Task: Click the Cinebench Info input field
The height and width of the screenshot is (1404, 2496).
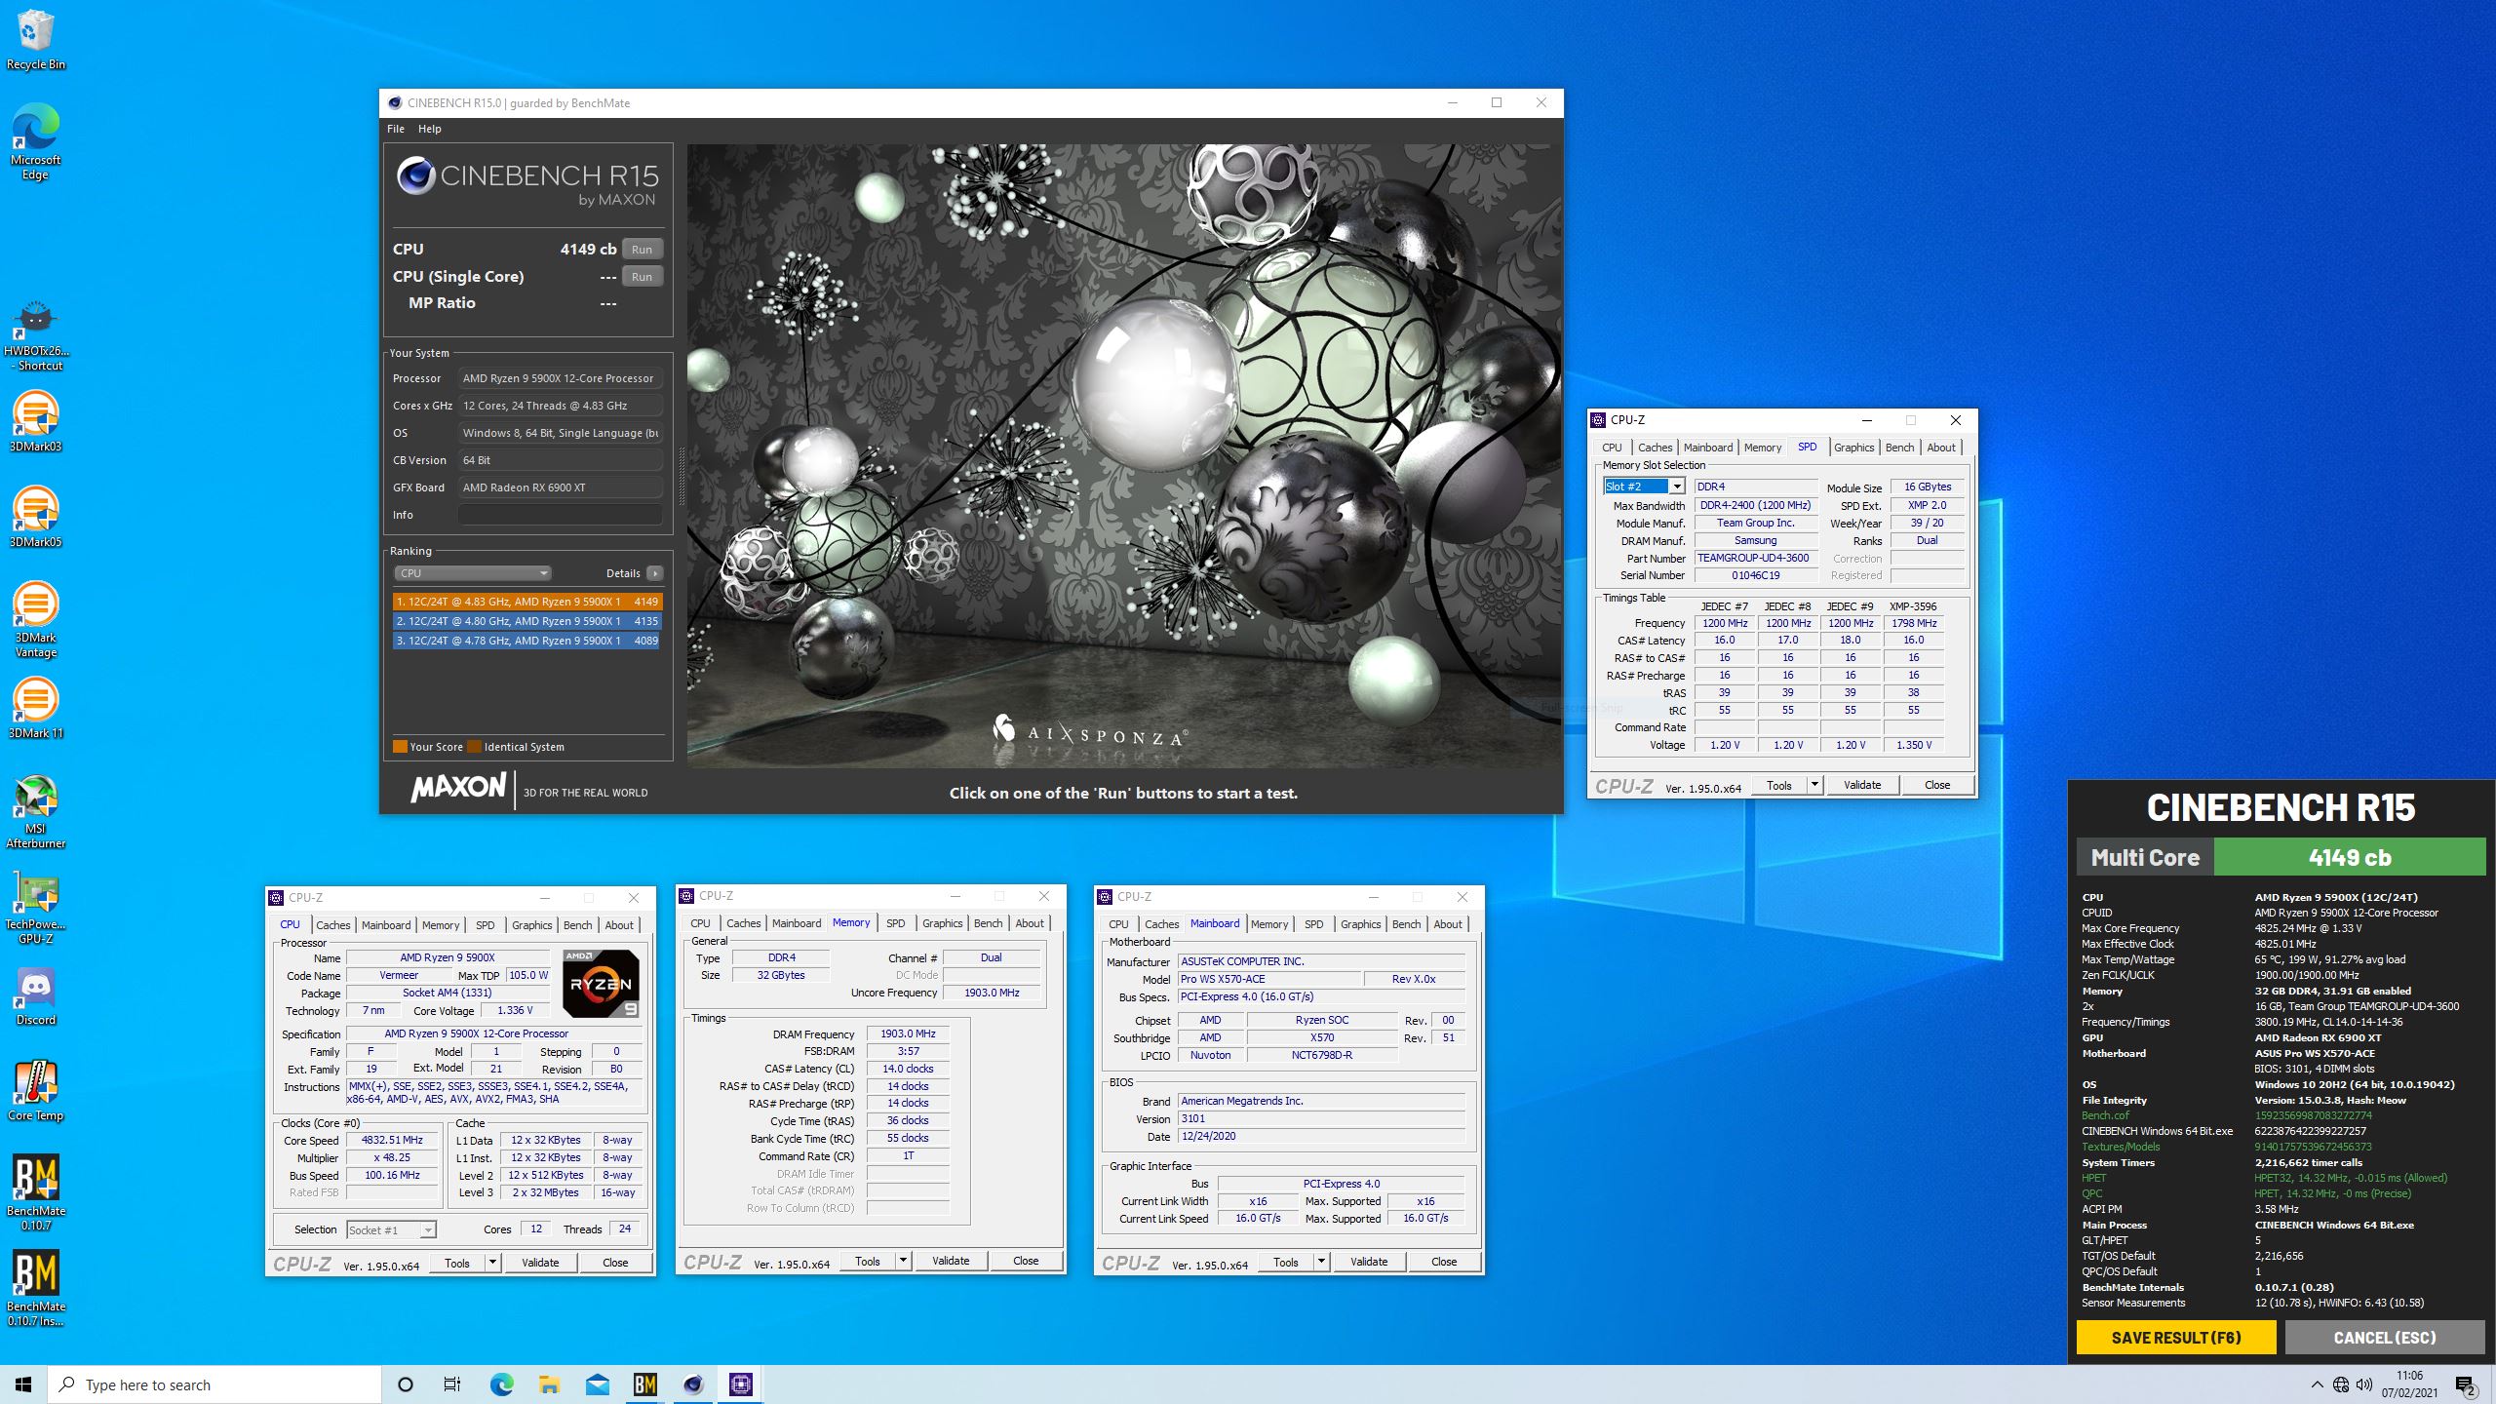Action: click(x=561, y=515)
